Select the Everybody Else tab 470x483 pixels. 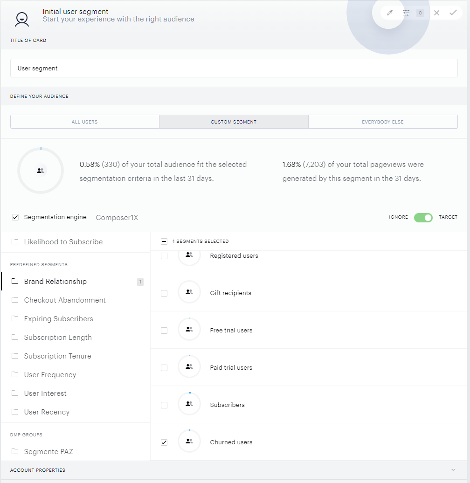point(383,122)
